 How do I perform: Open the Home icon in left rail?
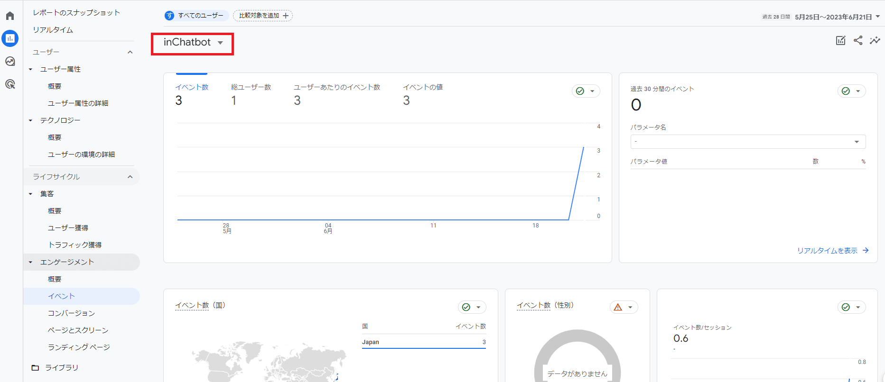[10, 16]
